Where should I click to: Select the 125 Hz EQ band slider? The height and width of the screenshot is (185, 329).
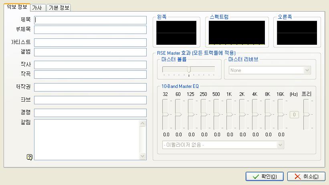191,114
